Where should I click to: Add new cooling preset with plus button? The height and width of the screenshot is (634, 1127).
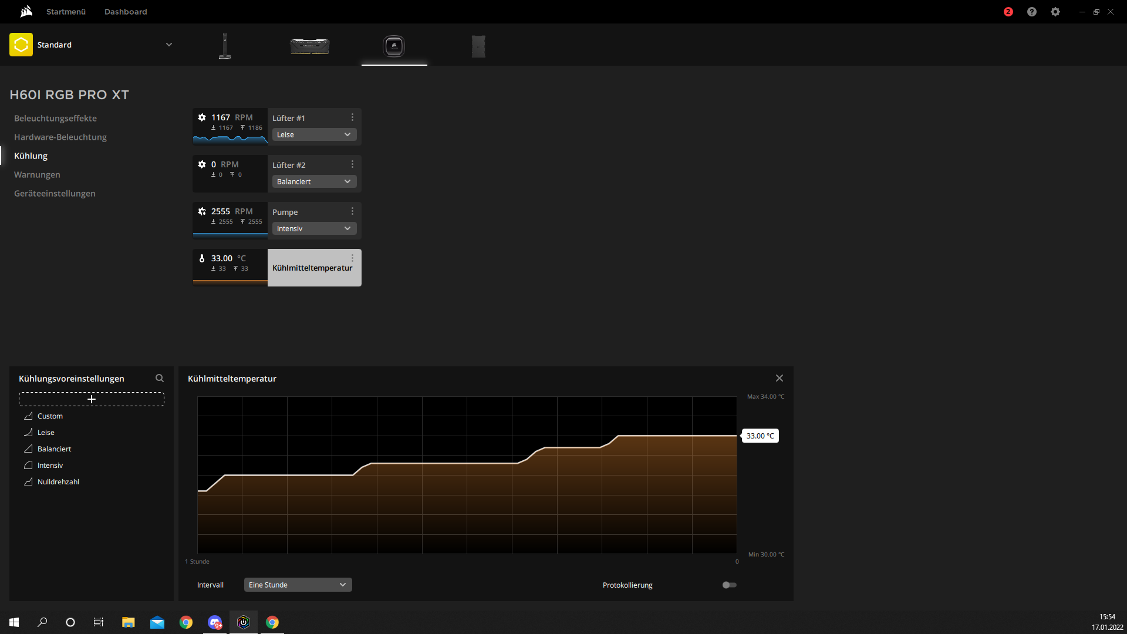click(x=92, y=399)
